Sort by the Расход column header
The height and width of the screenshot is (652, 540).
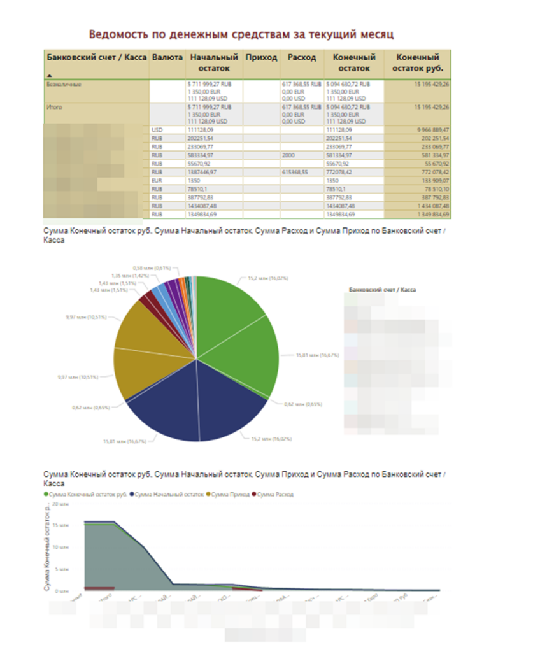302,57
